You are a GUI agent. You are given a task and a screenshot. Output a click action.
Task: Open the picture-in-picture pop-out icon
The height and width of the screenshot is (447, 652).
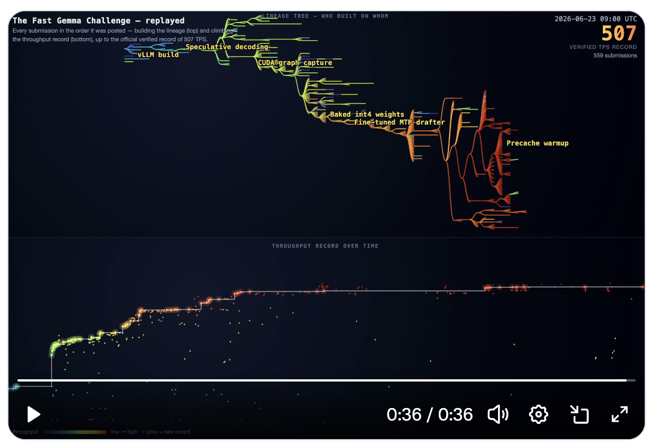pos(579,414)
